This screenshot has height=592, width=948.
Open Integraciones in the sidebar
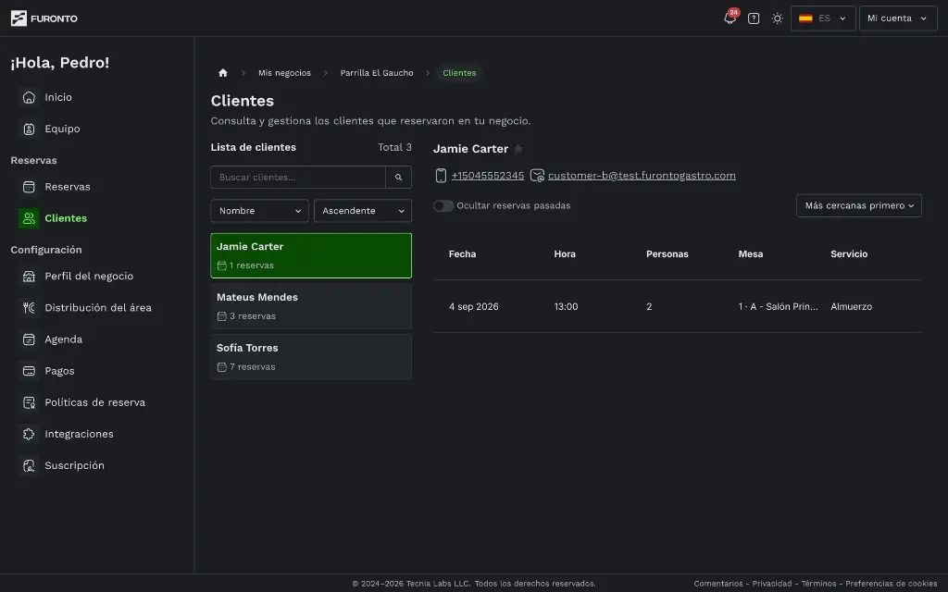click(79, 434)
